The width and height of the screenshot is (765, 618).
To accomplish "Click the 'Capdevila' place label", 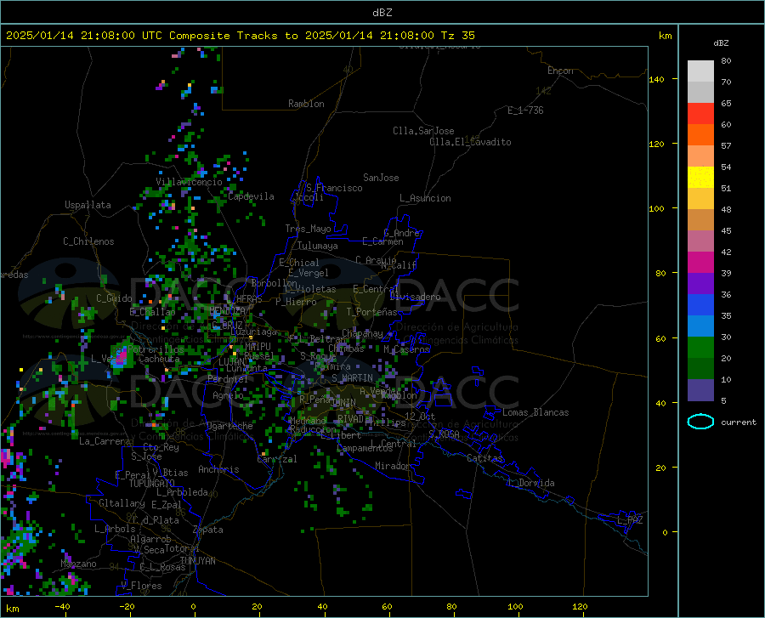I will pos(251,196).
